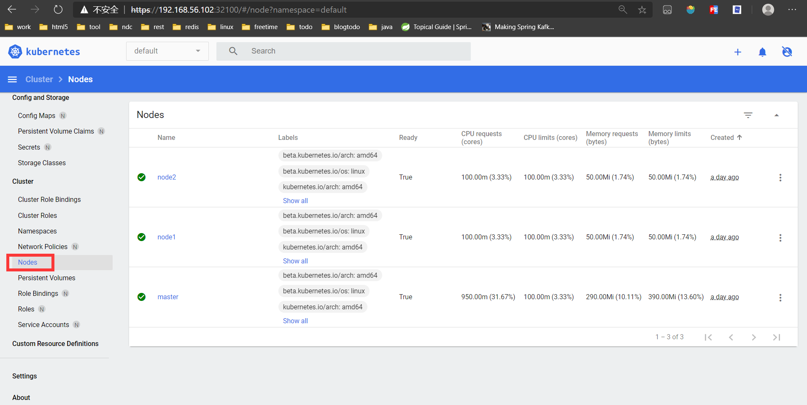
Task: Reload the page with refresh icon
Action: click(x=58, y=9)
